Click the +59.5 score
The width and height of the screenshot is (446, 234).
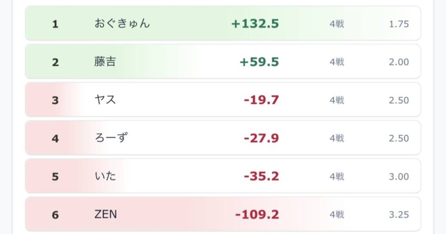(259, 62)
